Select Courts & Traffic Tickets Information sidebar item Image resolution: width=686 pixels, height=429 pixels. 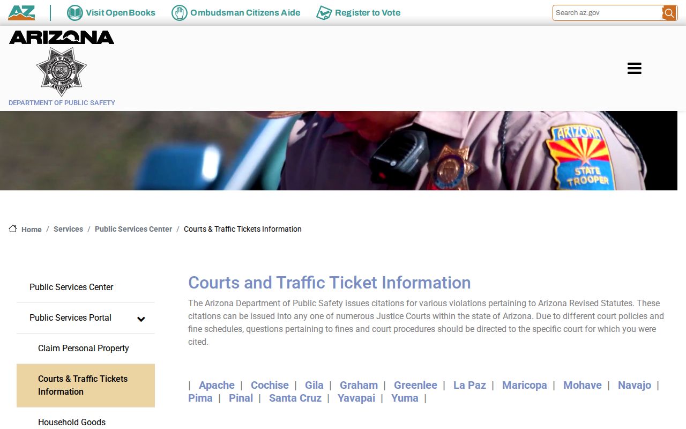point(86,386)
